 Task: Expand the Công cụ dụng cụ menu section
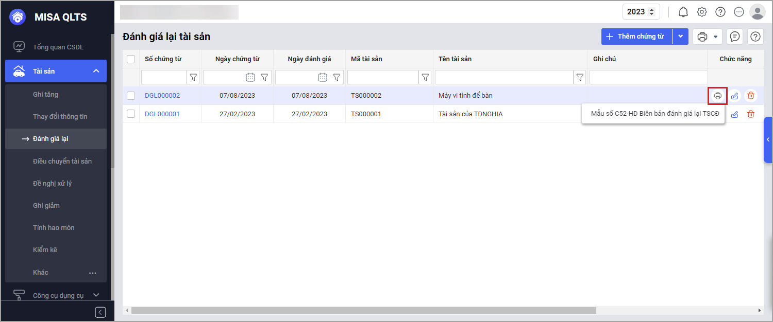(x=96, y=295)
